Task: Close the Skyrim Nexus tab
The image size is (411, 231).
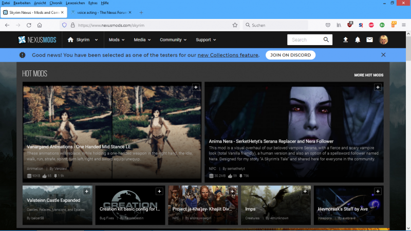Action: pos(62,12)
